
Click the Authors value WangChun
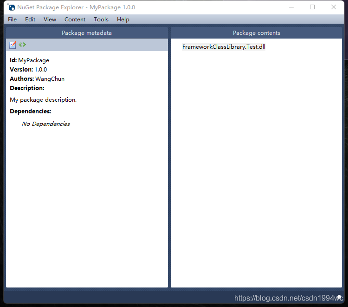pos(50,79)
